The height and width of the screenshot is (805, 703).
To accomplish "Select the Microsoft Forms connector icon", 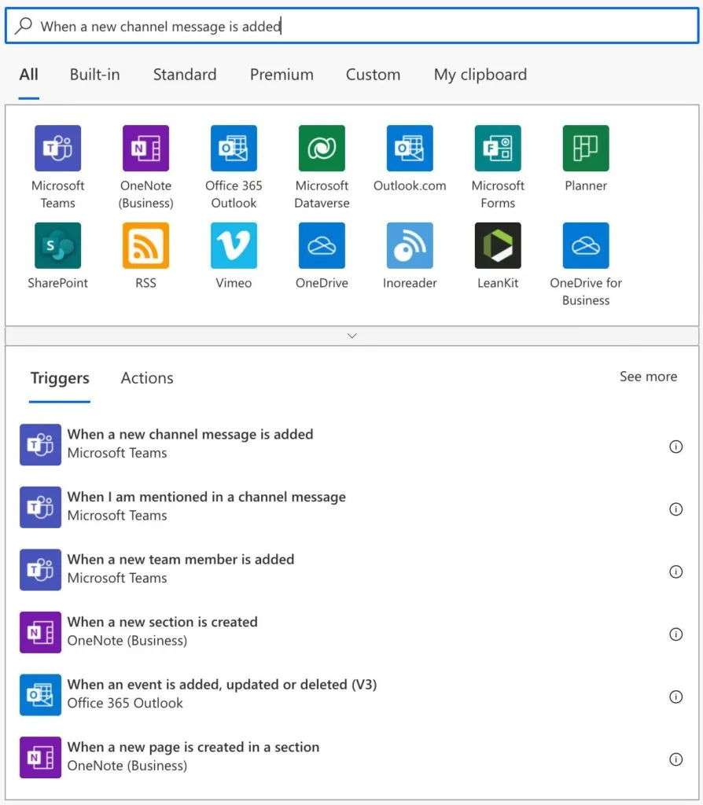I will [498, 149].
